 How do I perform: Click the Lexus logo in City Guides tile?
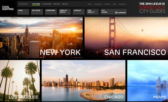click(x=120, y=13)
